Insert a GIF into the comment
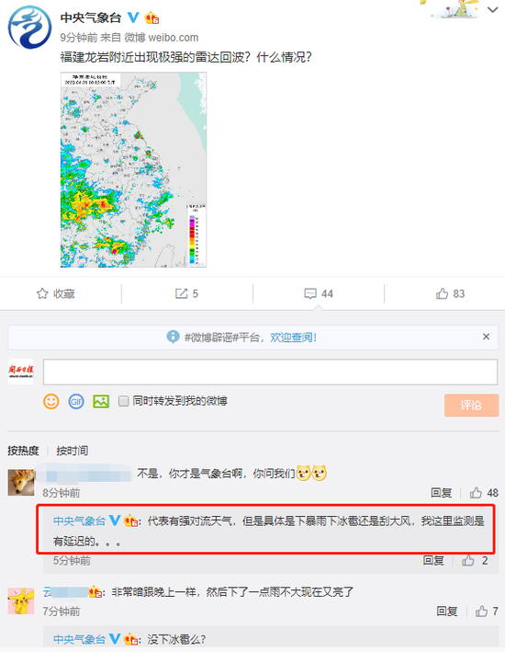The image size is (505, 652). point(76,401)
